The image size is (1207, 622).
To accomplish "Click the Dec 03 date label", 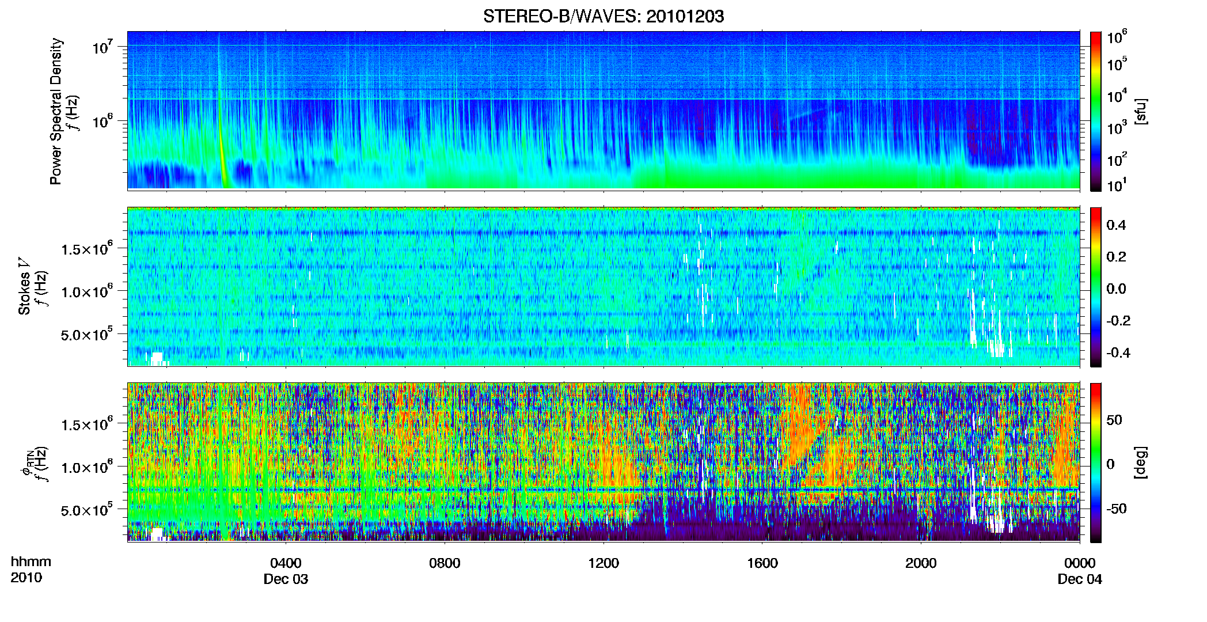I will [286, 579].
